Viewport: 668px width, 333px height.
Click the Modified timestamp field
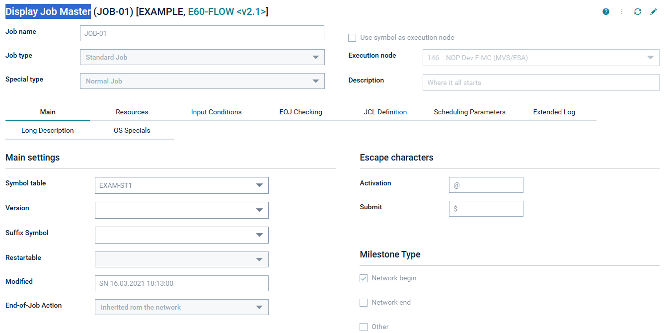[x=182, y=283]
